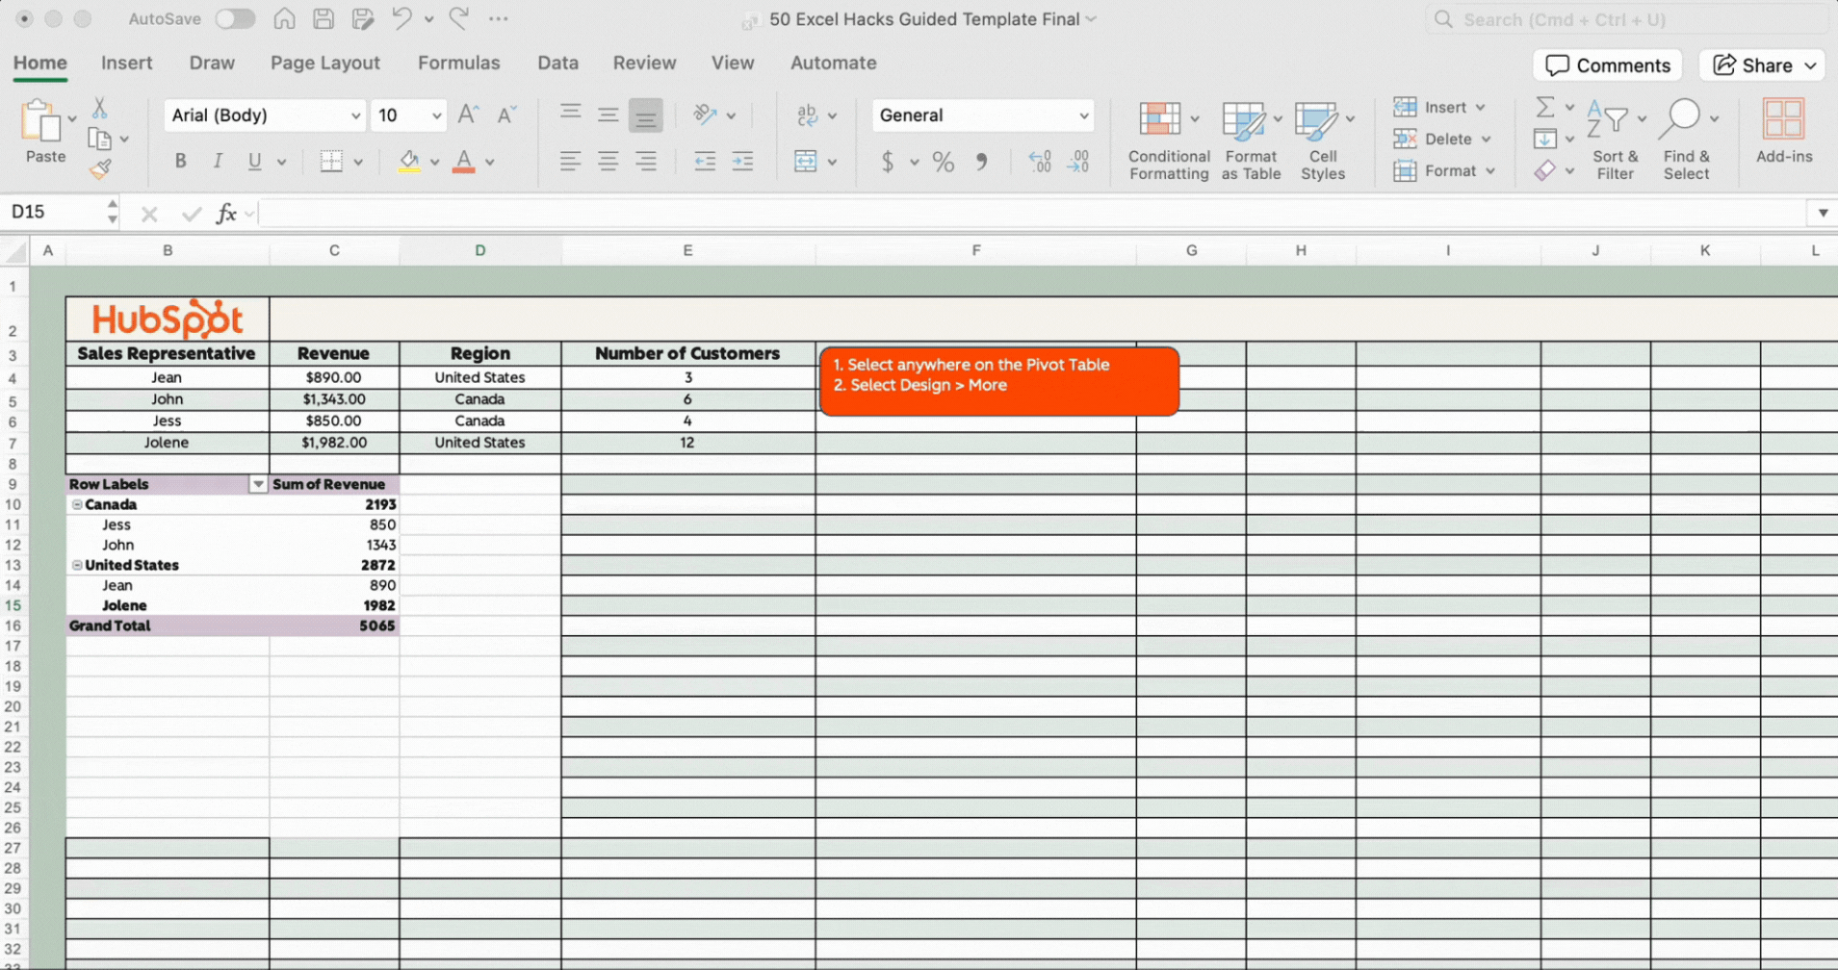Click inside the formula bar

point(674,213)
